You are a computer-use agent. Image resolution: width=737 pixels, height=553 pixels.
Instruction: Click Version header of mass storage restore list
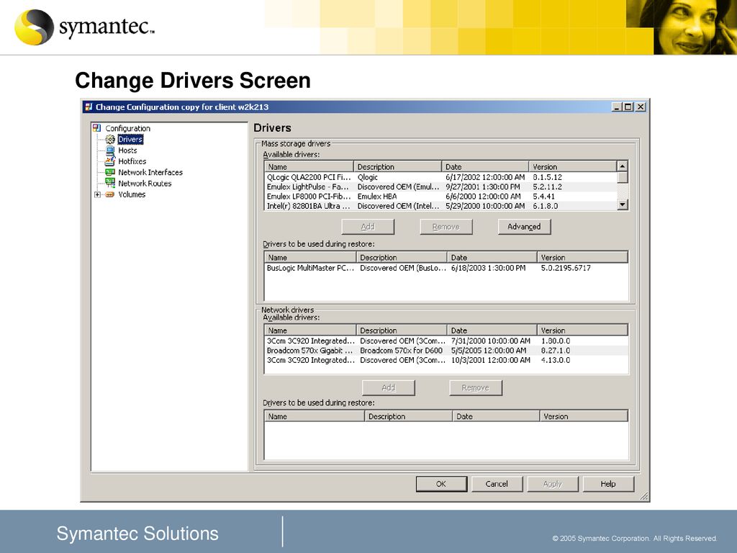coord(582,257)
